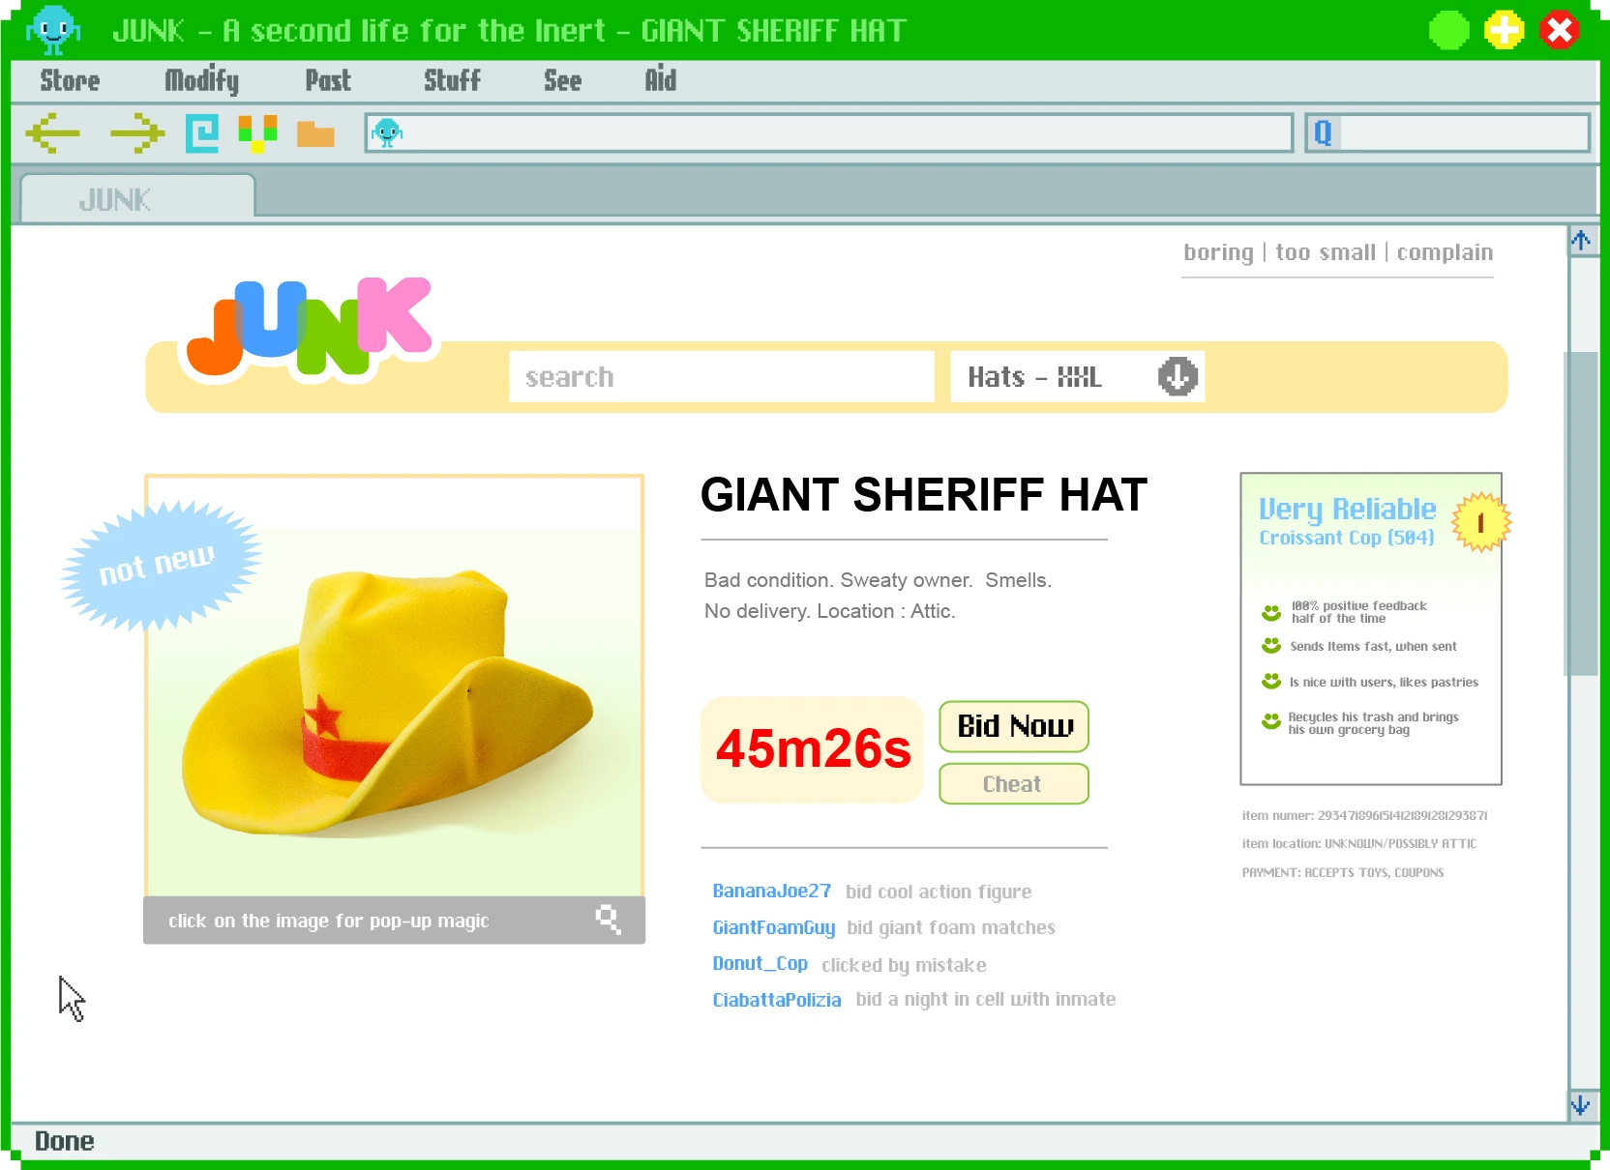The image size is (1610, 1170).
Task: Click the forward arrow navigation icon
Action: point(136,133)
